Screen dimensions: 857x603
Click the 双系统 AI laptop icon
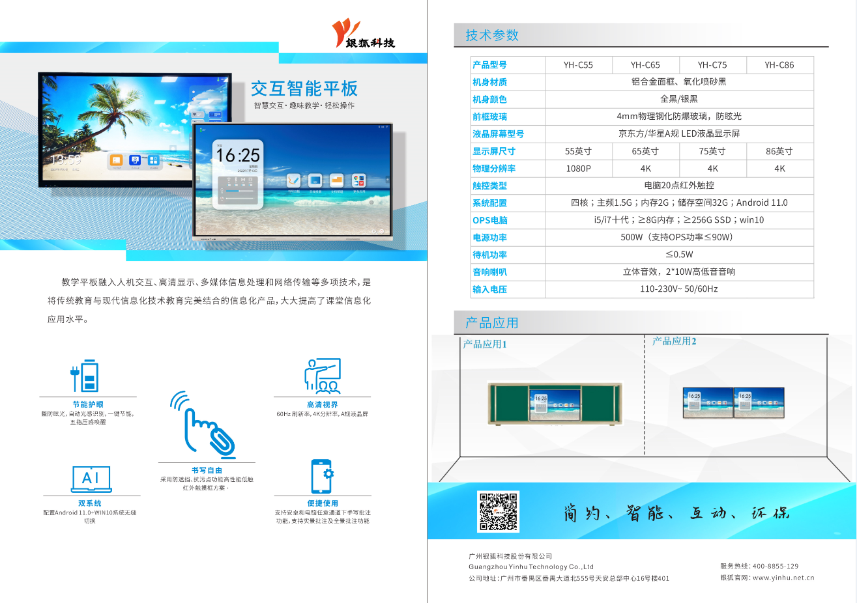point(91,479)
